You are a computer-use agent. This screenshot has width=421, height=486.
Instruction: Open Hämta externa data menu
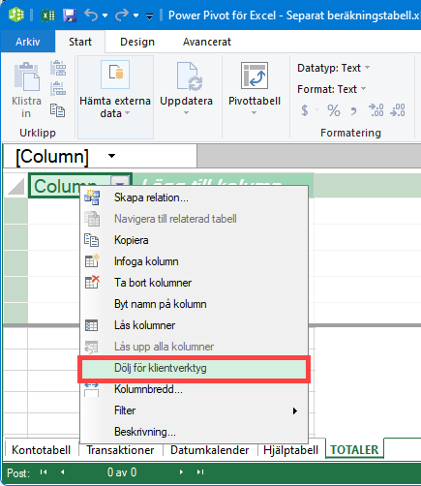(115, 97)
